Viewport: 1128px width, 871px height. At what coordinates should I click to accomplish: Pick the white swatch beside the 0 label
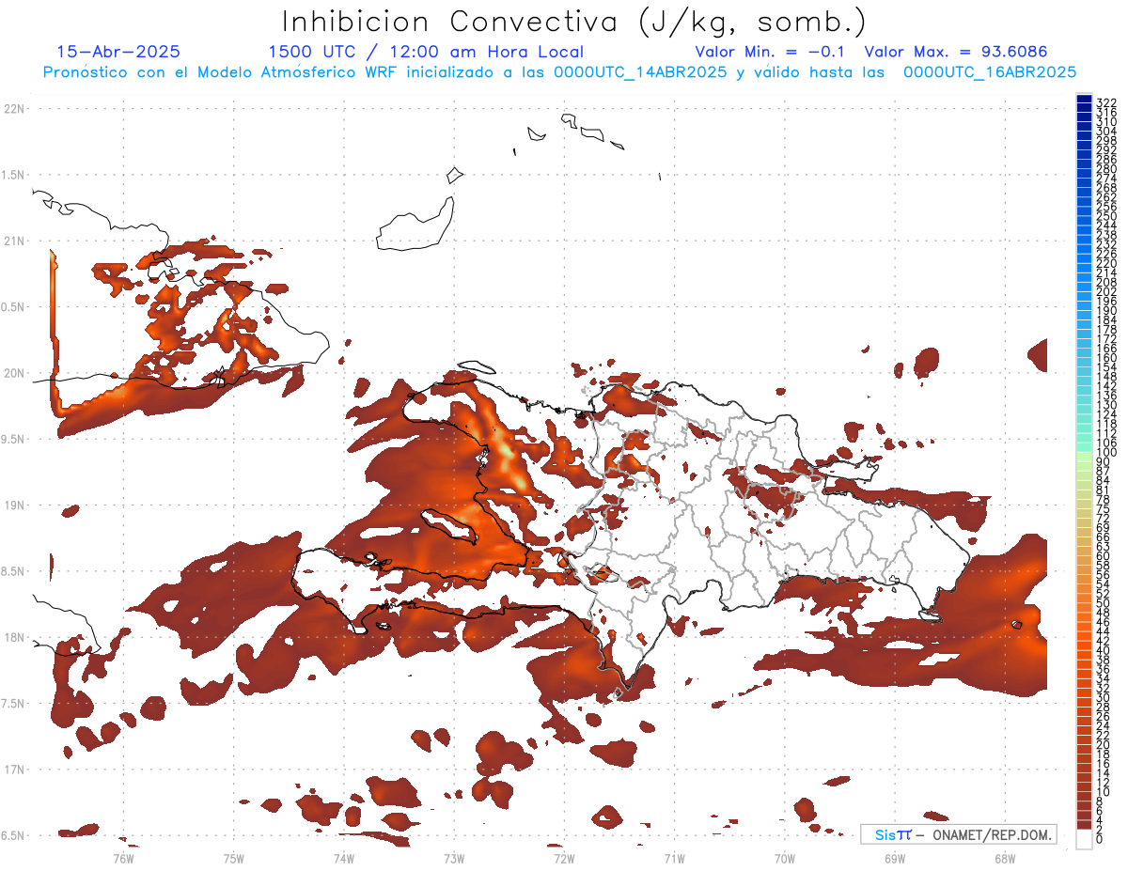1084,838
